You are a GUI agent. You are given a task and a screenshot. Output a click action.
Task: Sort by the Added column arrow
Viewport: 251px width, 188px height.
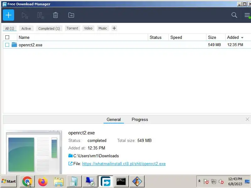pyautogui.click(x=242, y=38)
